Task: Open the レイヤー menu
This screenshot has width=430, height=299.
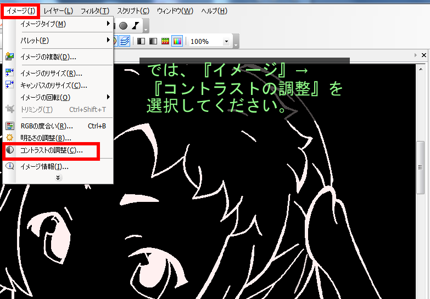Action: 58,11
